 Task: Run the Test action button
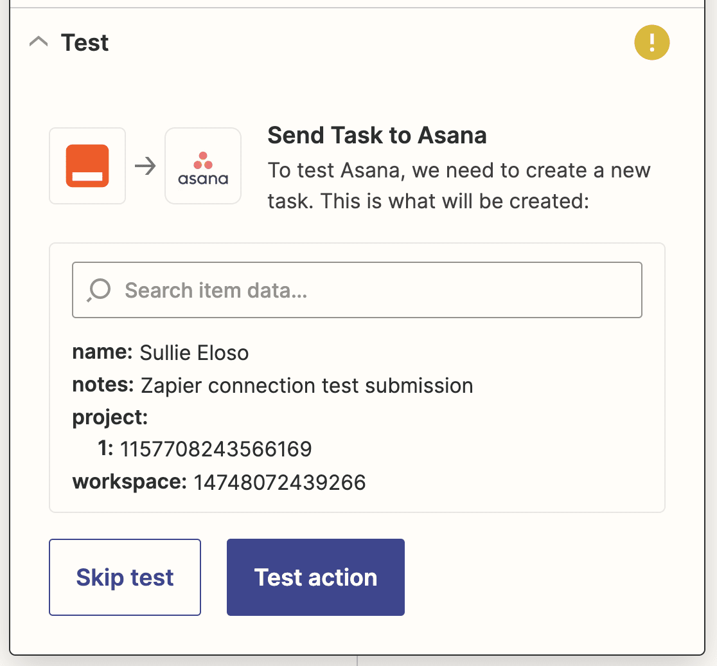point(315,577)
